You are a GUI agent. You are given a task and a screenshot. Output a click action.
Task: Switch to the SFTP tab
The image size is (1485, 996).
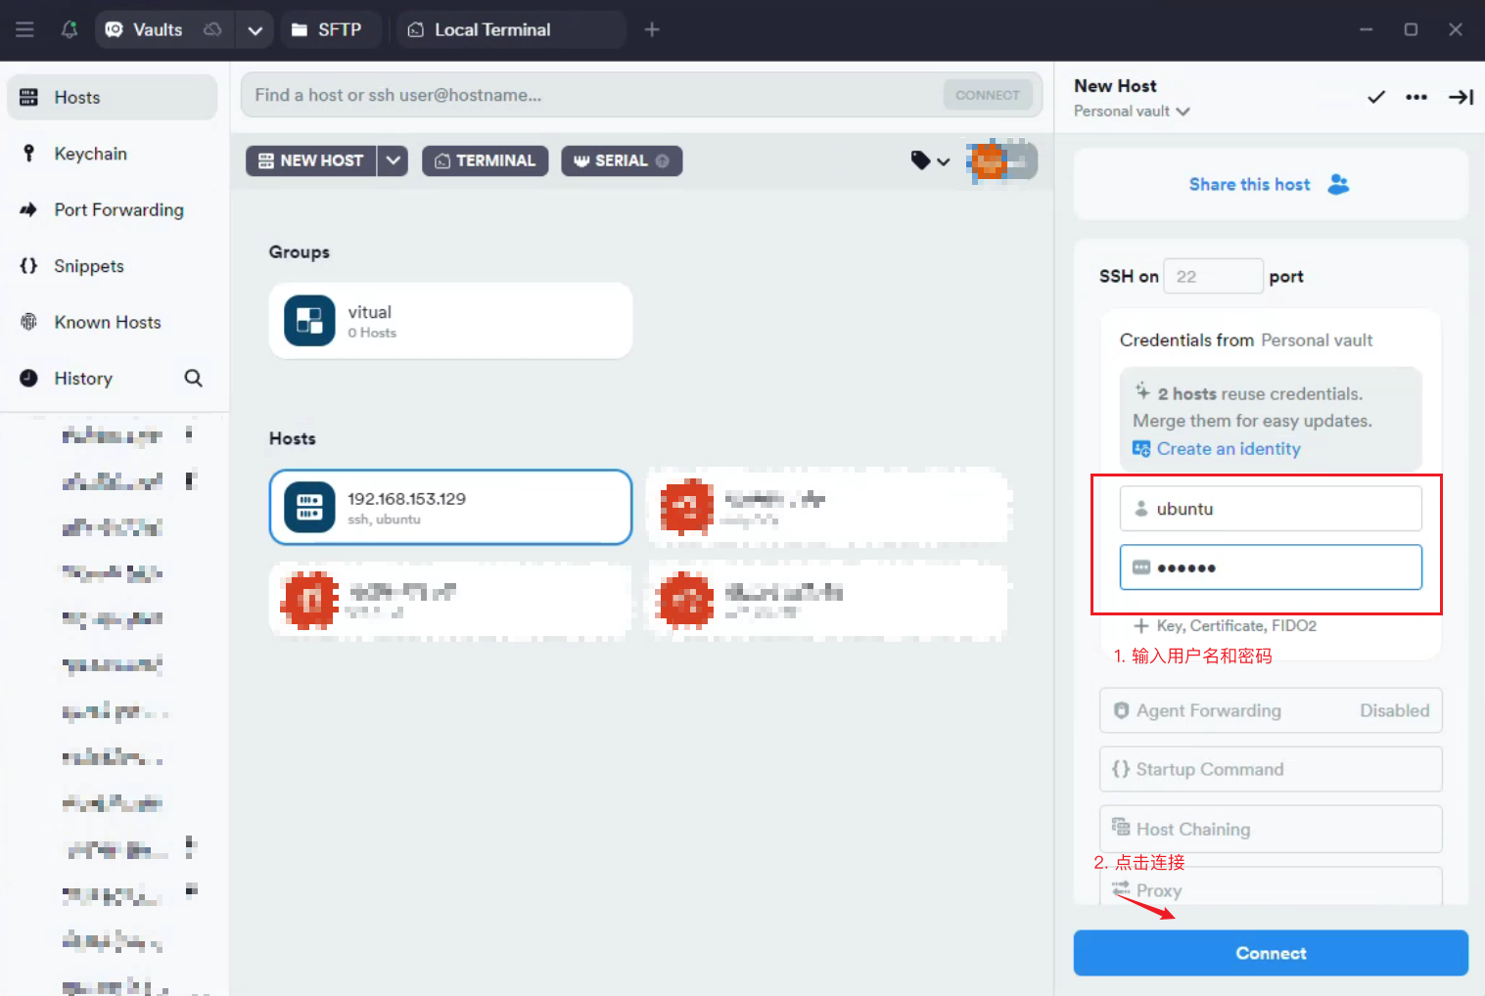point(327,29)
